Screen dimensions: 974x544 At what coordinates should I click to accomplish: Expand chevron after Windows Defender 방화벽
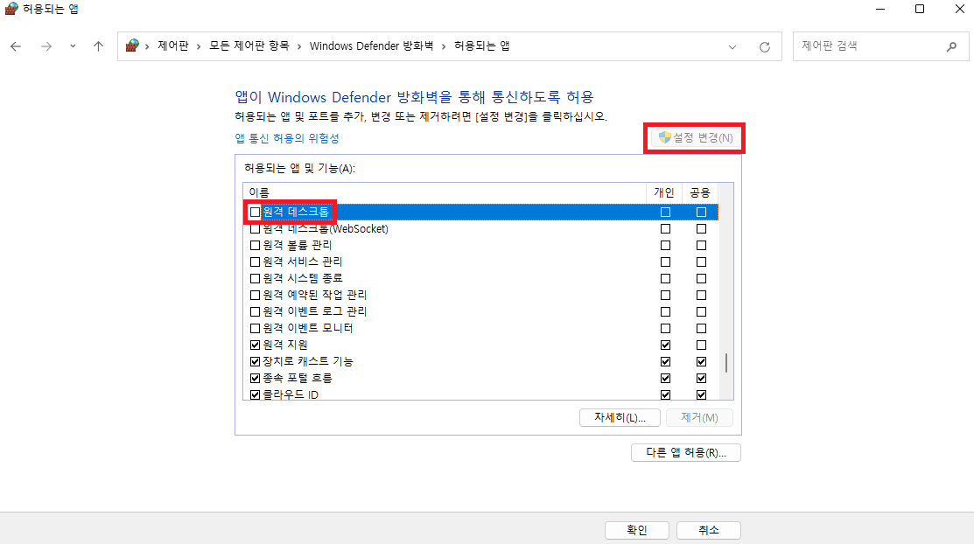point(445,46)
